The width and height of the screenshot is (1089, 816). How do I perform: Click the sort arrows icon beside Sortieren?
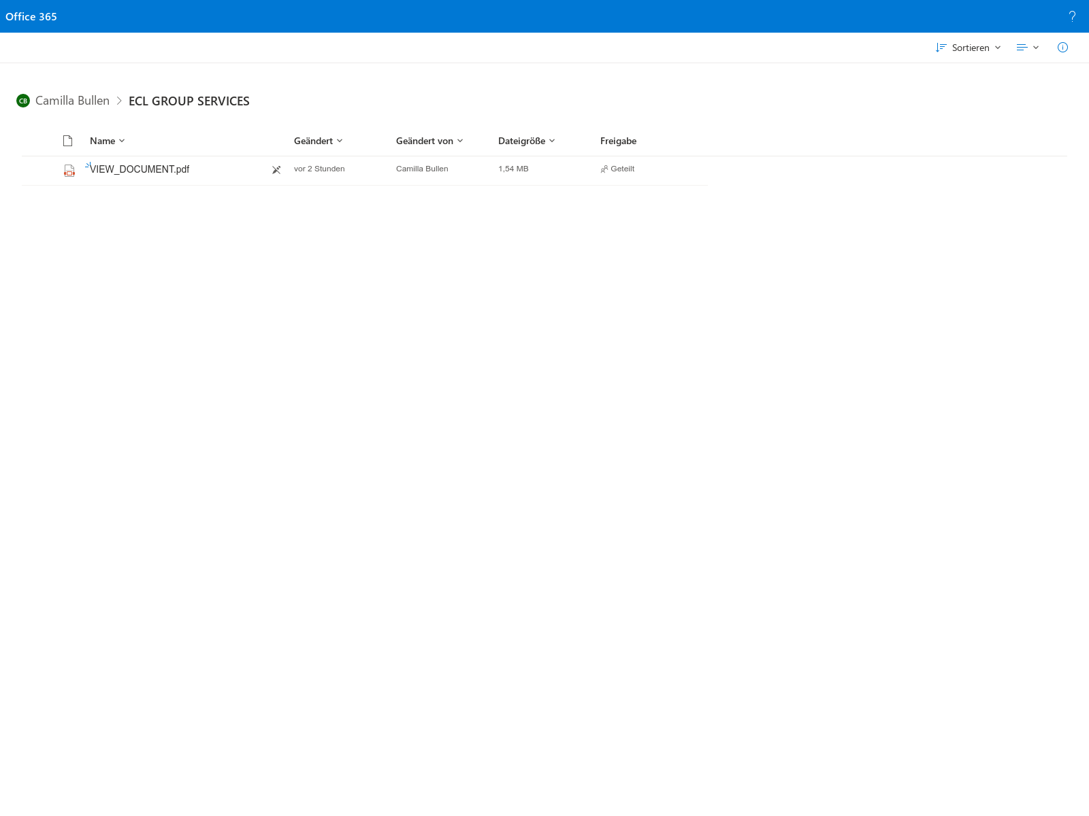pos(941,48)
